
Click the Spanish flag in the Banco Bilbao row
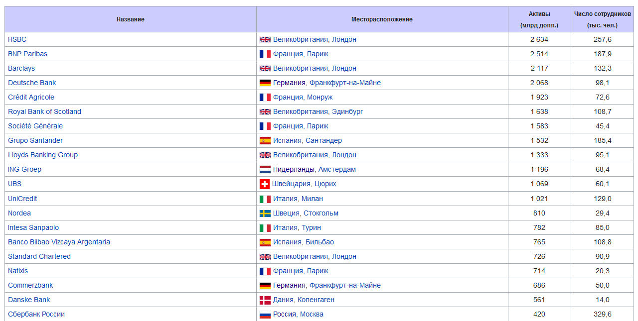[x=265, y=242]
